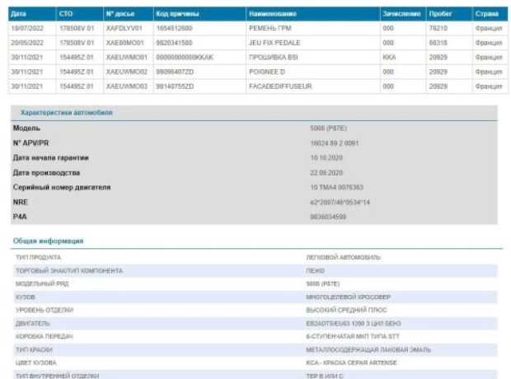This screenshot has width=511, height=379.
Task: Click the "Характеристики автомобиля" section header
Action: pos(67,112)
